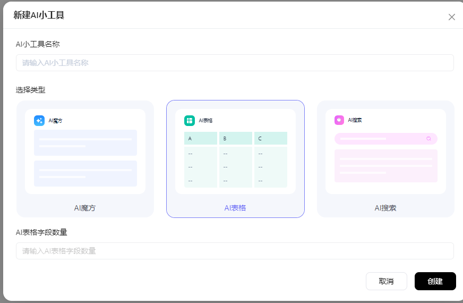Click the blue AI魔方 sparkle icon
This screenshot has width=463, height=303.
coord(39,121)
